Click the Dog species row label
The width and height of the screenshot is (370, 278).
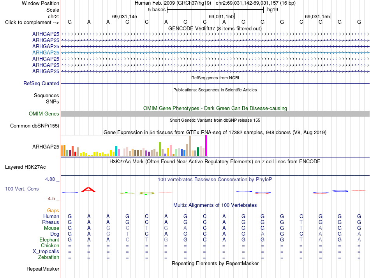click(x=55, y=234)
